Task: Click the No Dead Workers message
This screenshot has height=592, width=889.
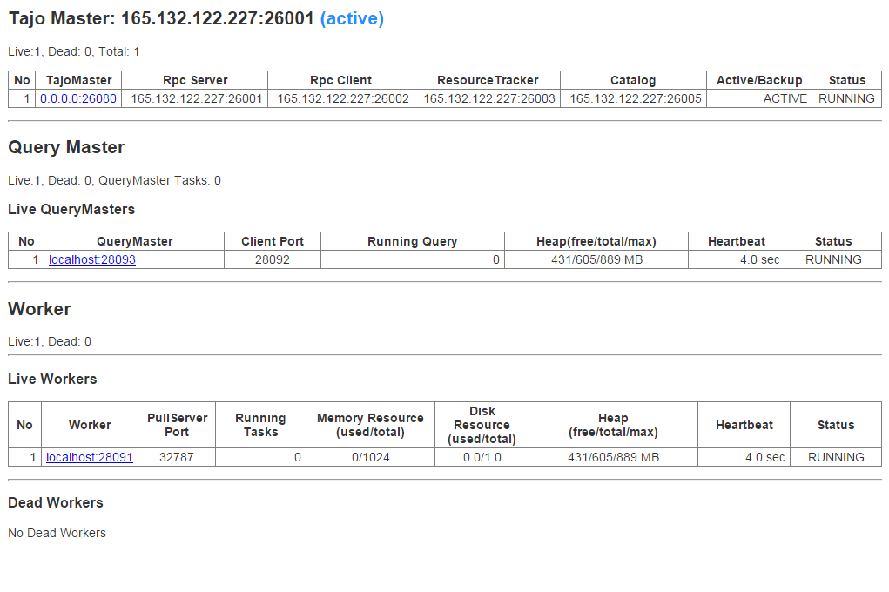Action: pyautogui.click(x=57, y=533)
